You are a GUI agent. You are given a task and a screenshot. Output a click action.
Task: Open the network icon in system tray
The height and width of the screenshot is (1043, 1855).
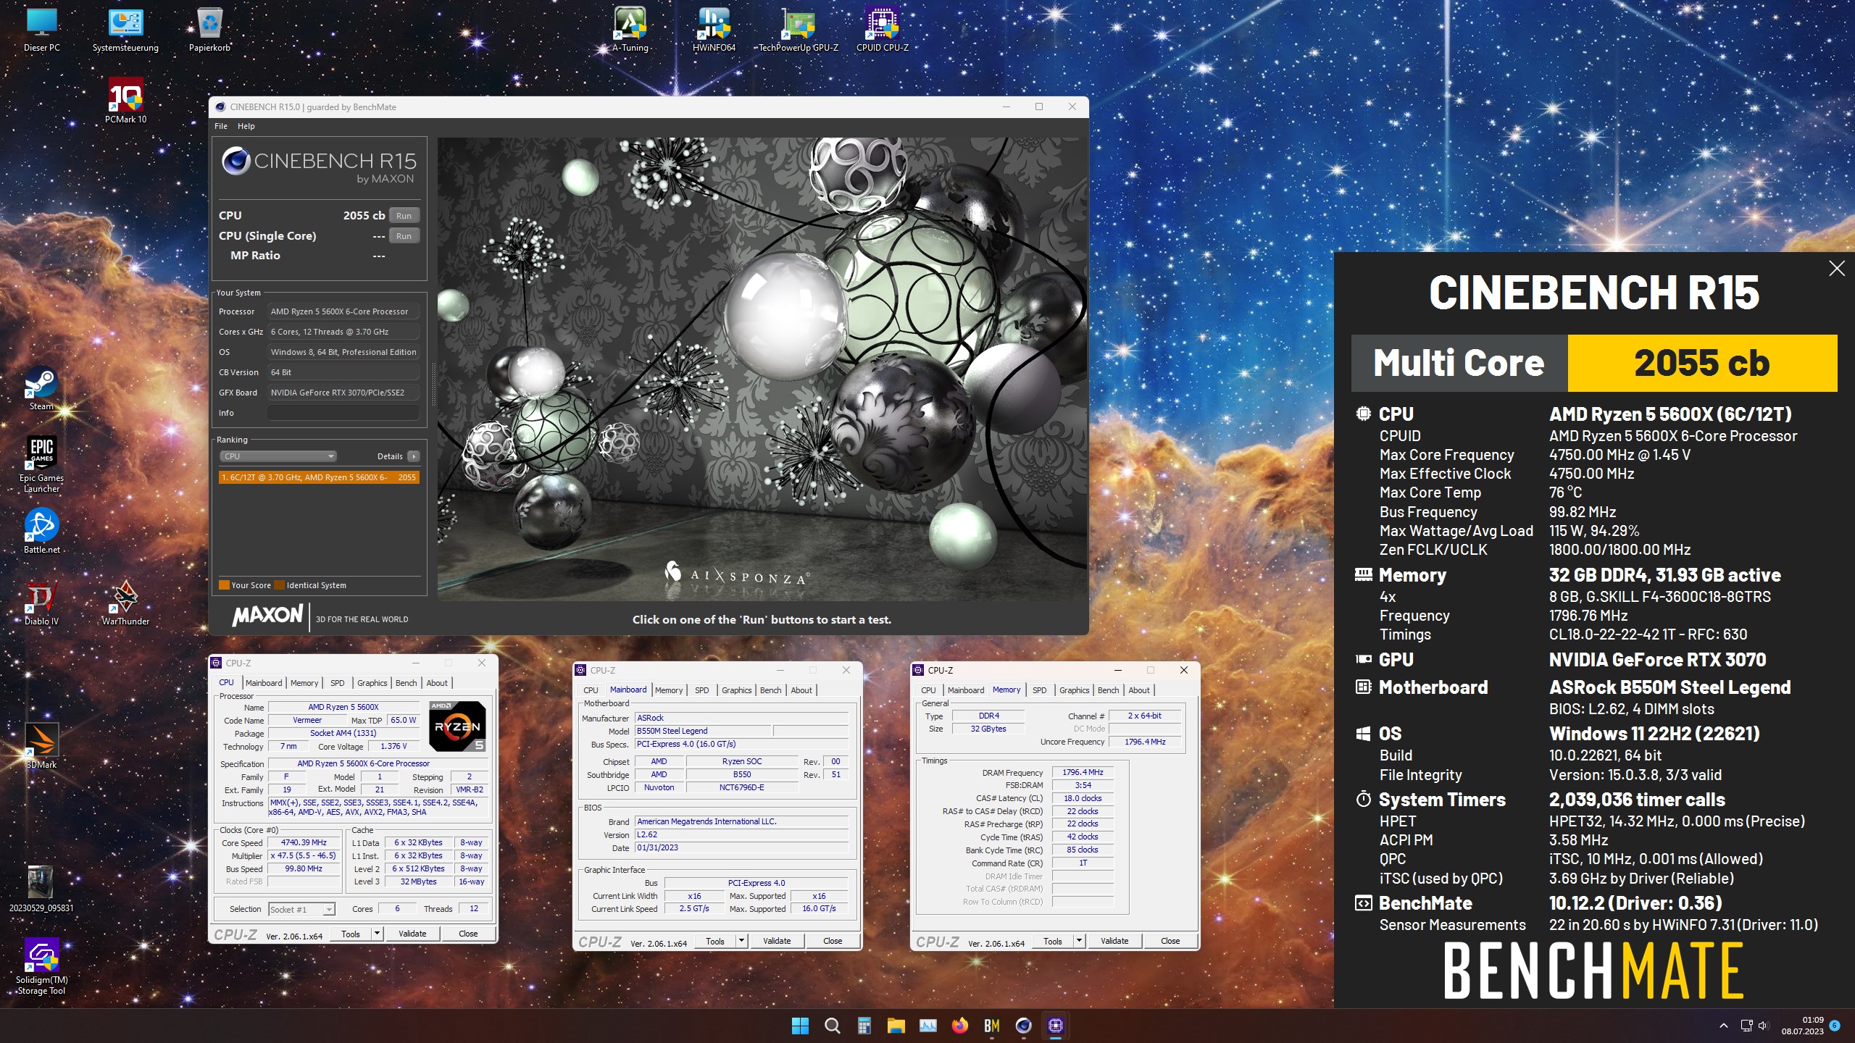click(x=1746, y=1026)
